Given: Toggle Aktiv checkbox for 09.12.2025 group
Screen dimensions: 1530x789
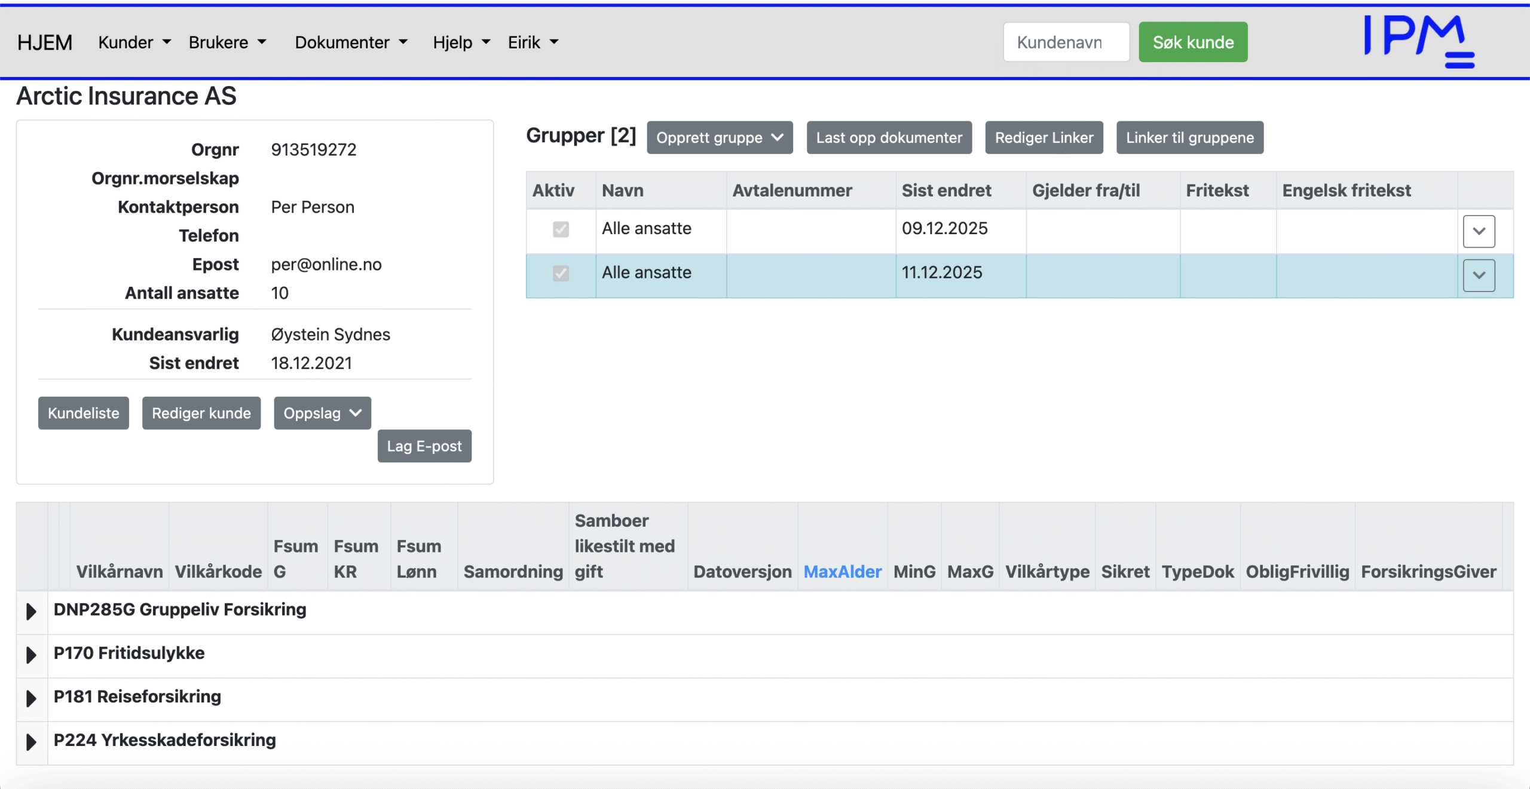Looking at the screenshot, I should (x=561, y=229).
